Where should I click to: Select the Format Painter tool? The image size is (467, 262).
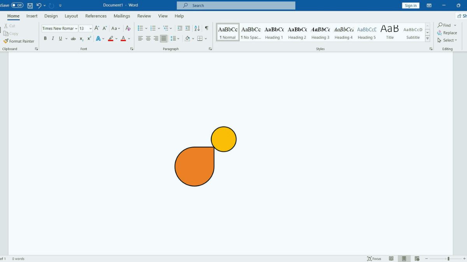pyautogui.click(x=19, y=41)
